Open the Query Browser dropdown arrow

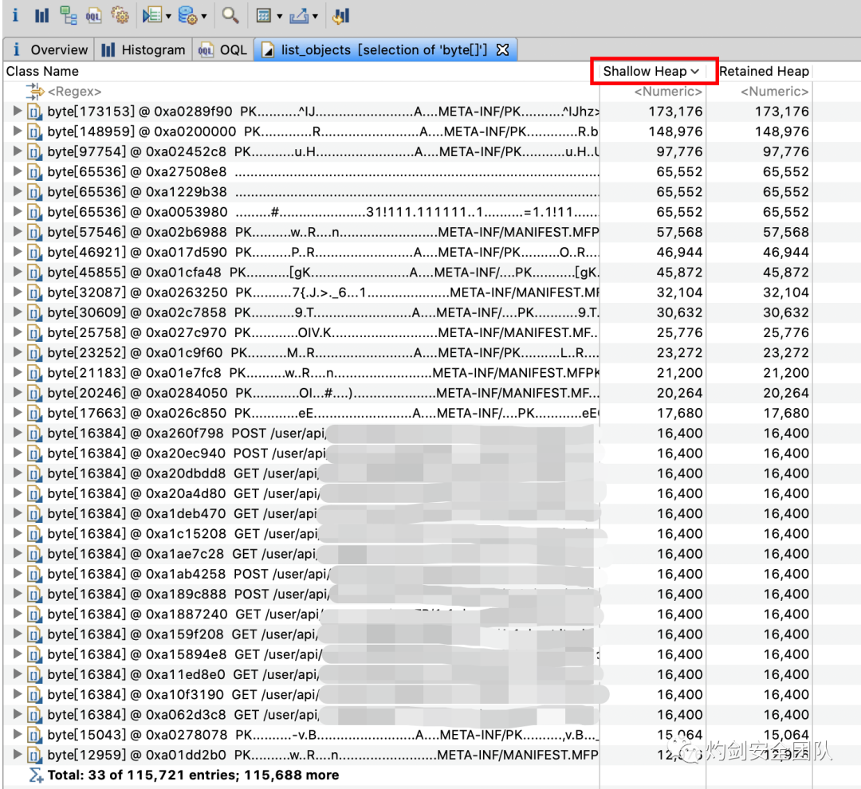[x=204, y=17]
